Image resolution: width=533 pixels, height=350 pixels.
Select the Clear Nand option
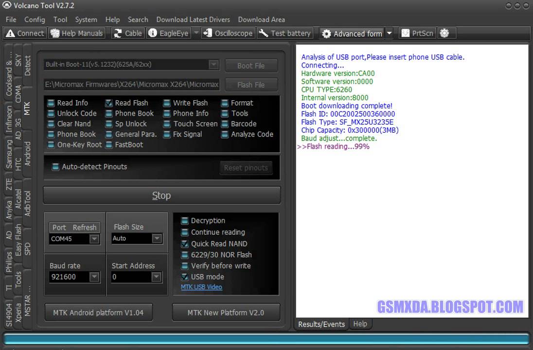coord(69,124)
